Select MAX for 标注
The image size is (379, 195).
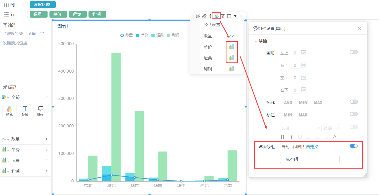(303, 115)
